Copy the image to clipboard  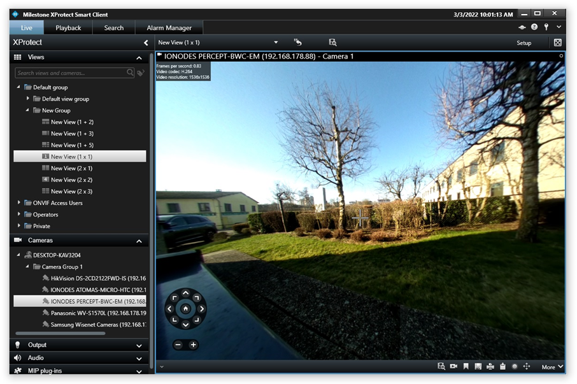(x=502, y=366)
